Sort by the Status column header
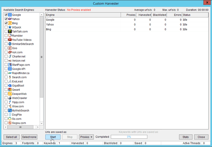Image resolution: width=212 pixels, height=147 pixels. (195, 15)
